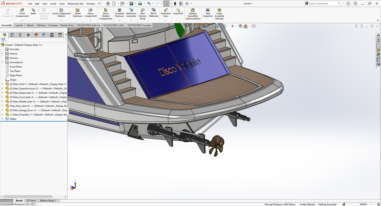381x206 pixels.
Task: Click Update SpeedPak Subassemblies
Action: pyautogui.click(x=193, y=14)
